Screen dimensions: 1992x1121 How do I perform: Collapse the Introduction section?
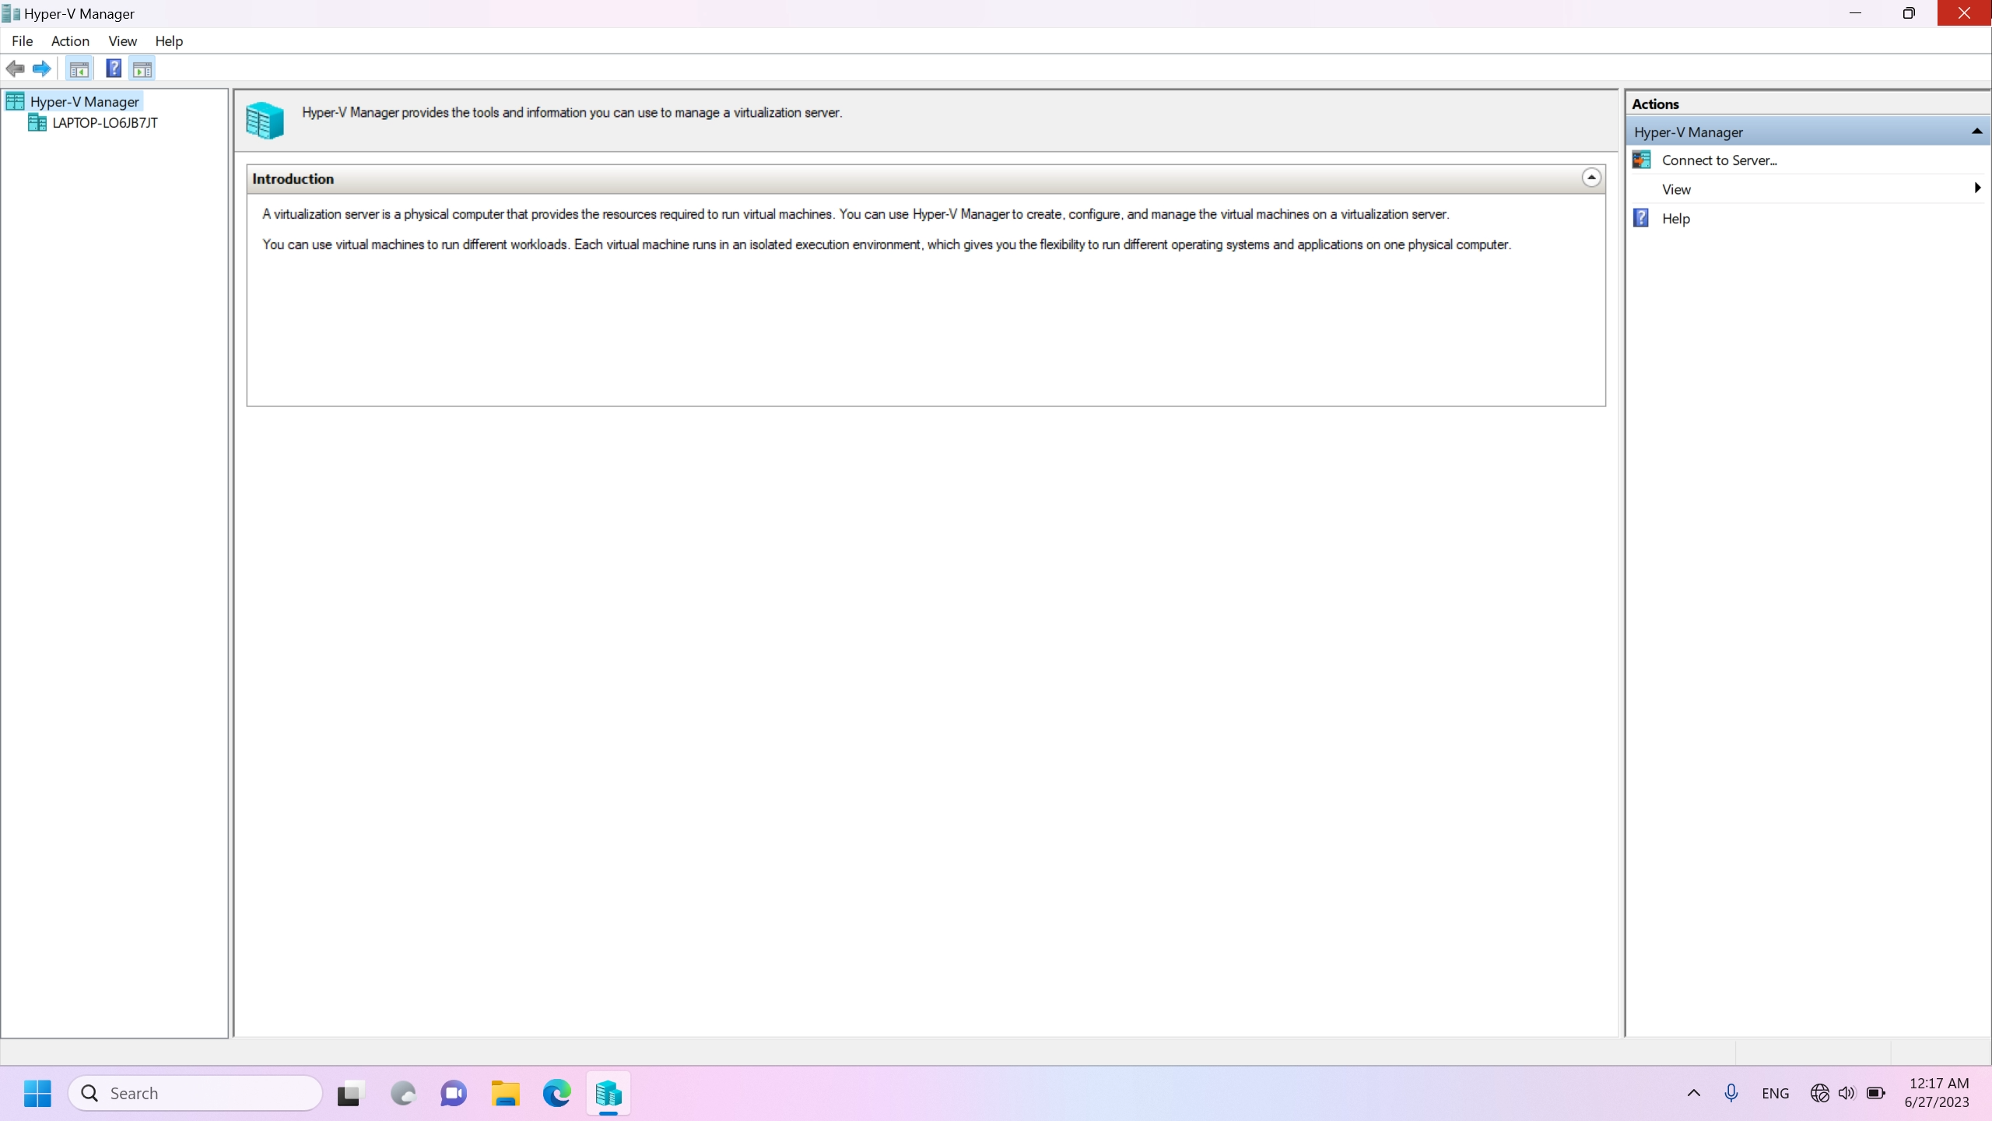1591,177
